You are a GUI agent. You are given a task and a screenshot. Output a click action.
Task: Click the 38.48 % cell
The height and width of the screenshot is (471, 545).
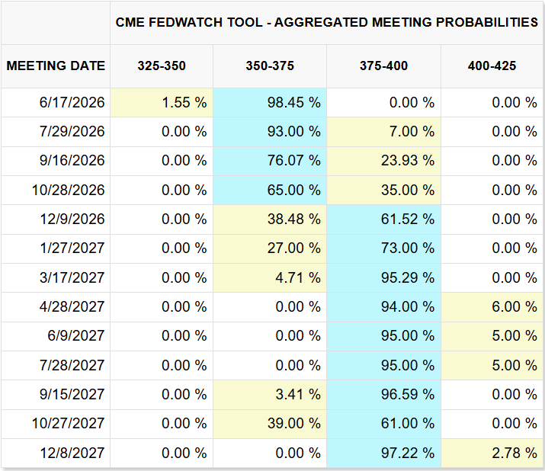pyautogui.click(x=270, y=219)
